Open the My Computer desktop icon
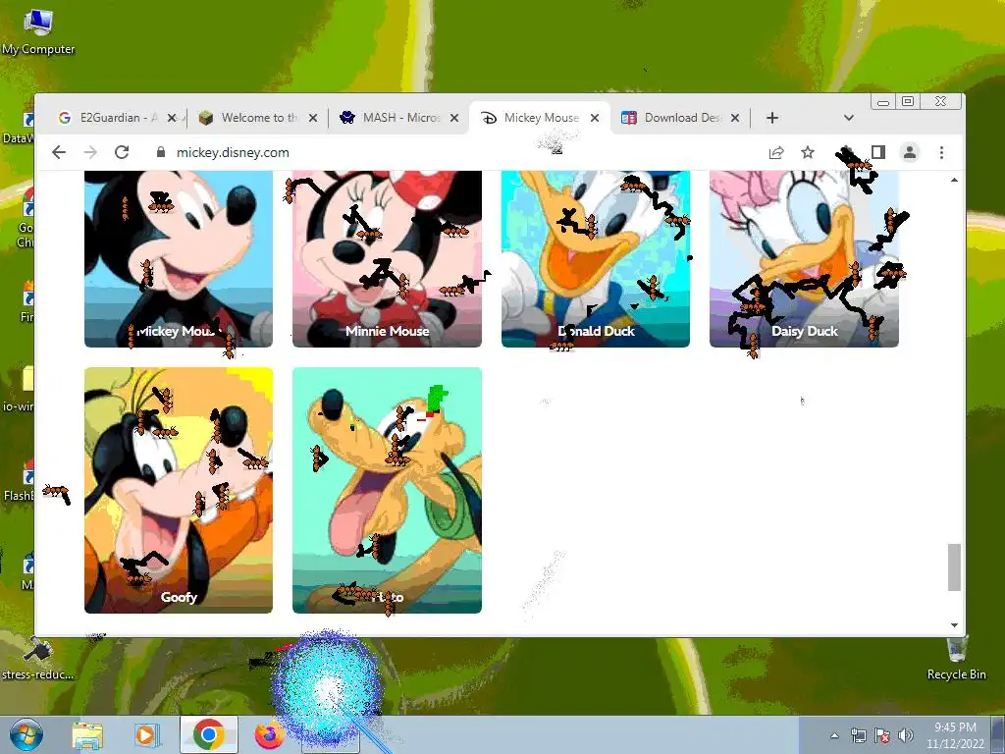Screen dimensions: 1005x754 38,32
